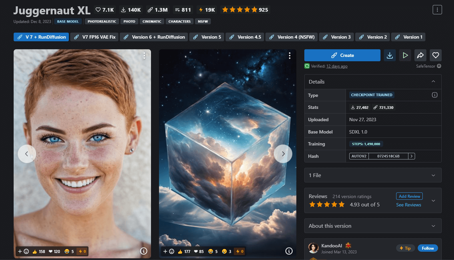
Task: Open the three-dot menu beside model title
Action: (437, 10)
